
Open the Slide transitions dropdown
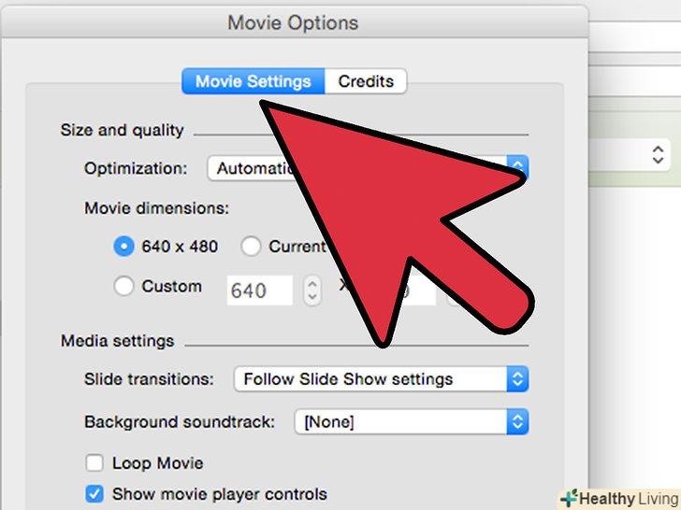coord(380,379)
